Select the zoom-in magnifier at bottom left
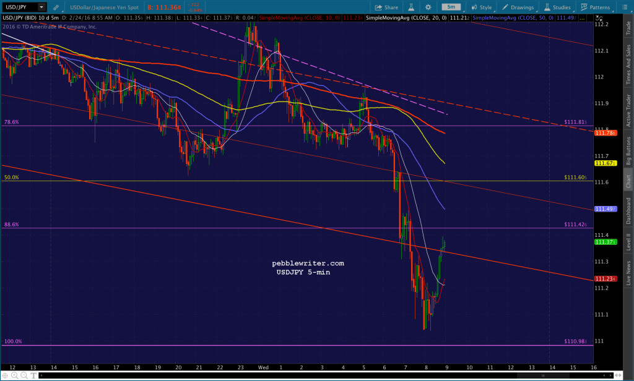The image size is (634, 381). coord(14,375)
